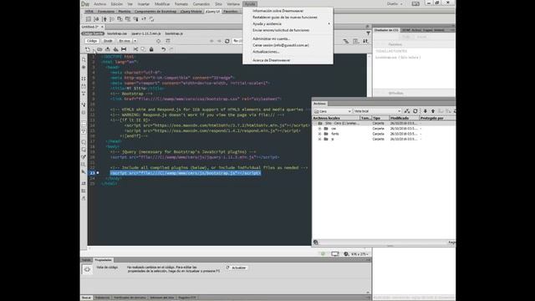
Task: Open the En vivo dropdown arrow
Action: 135,41
